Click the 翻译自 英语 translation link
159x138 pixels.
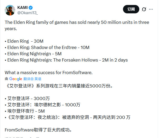pos(32,79)
